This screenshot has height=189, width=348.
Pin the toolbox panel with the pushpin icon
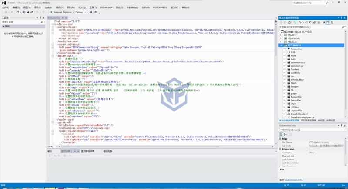point(40,18)
